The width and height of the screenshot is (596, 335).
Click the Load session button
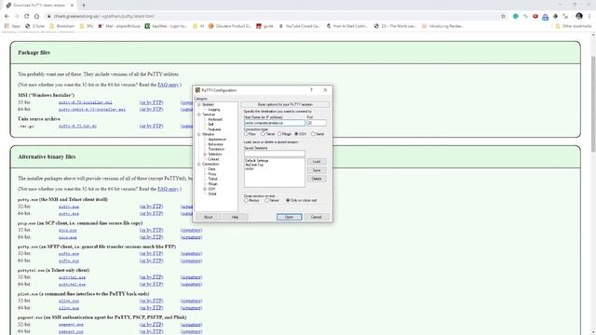pos(317,162)
